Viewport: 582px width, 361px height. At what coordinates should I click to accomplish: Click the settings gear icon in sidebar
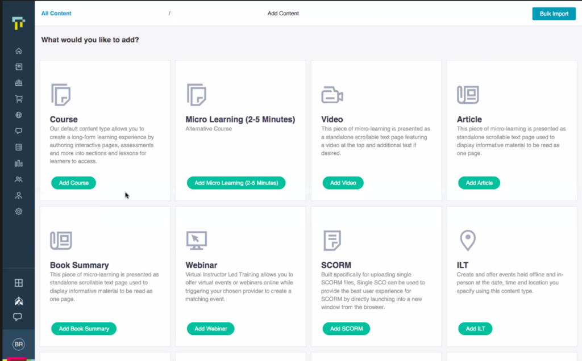click(x=19, y=212)
